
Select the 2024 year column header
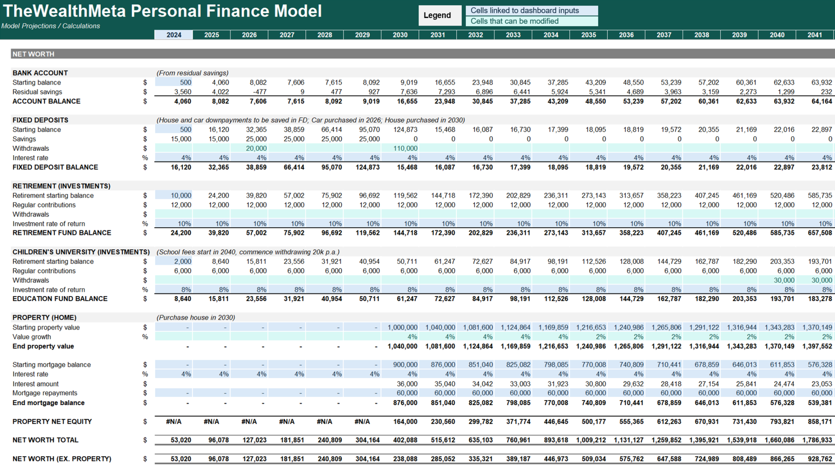coord(173,35)
